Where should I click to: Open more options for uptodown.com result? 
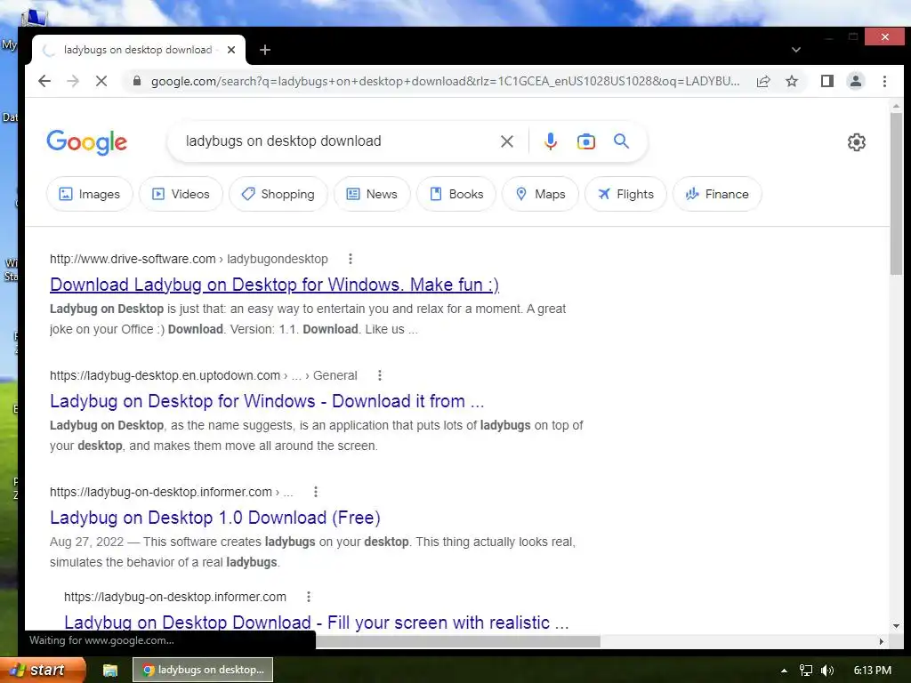[x=379, y=376]
